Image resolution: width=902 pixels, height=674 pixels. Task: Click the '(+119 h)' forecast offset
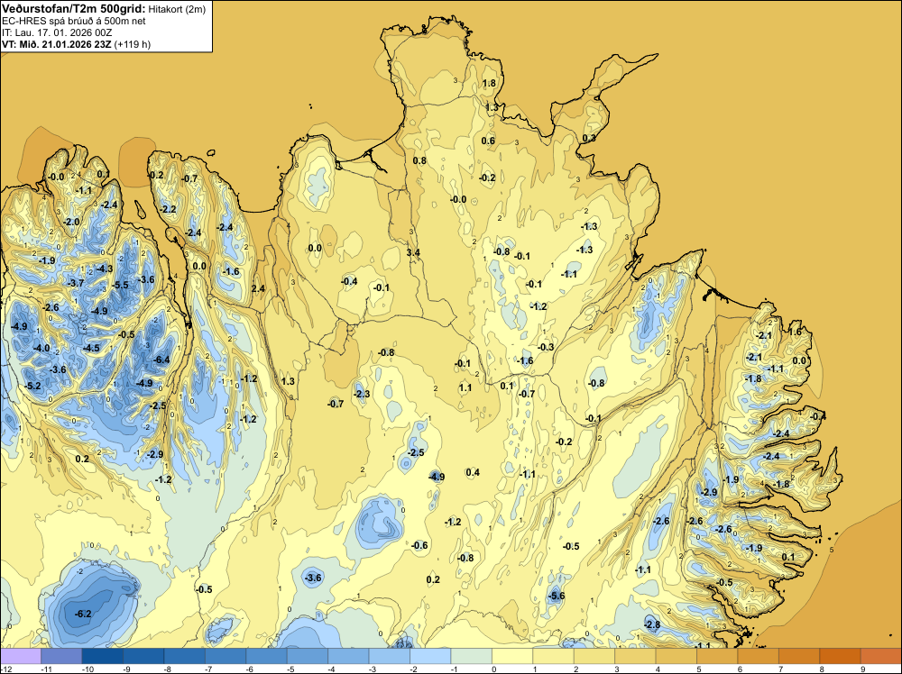[133, 44]
